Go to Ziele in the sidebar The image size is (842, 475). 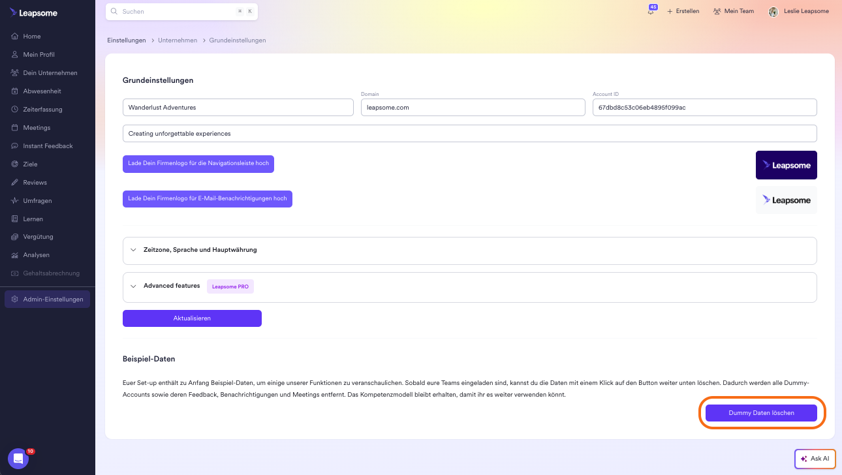click(x=30, y=164)
